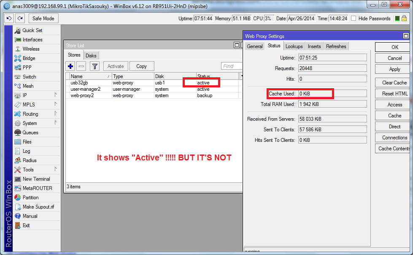Click the Exit sidebar icon
The height and width of the screenshot is (255, 413).
(18, 225)
